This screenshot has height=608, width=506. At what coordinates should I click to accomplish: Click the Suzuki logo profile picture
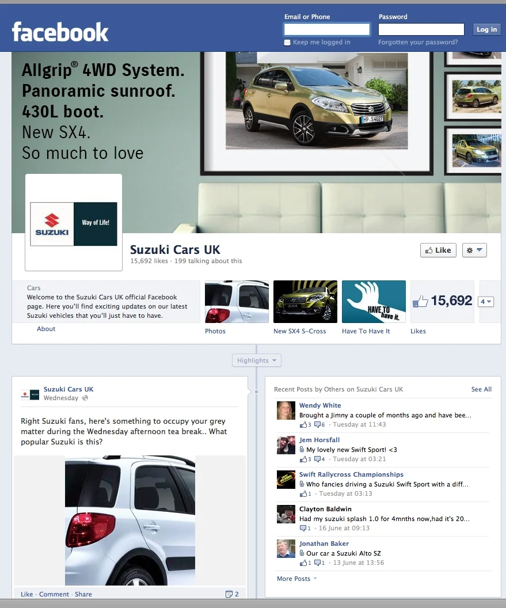pos(73,223)
